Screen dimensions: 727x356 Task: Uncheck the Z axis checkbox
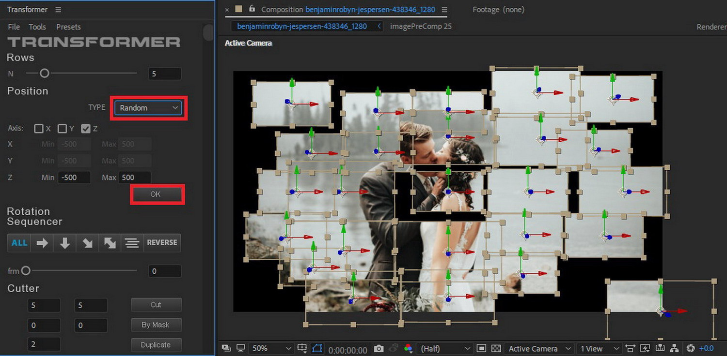pyautogui.click(x=86, y=129)
